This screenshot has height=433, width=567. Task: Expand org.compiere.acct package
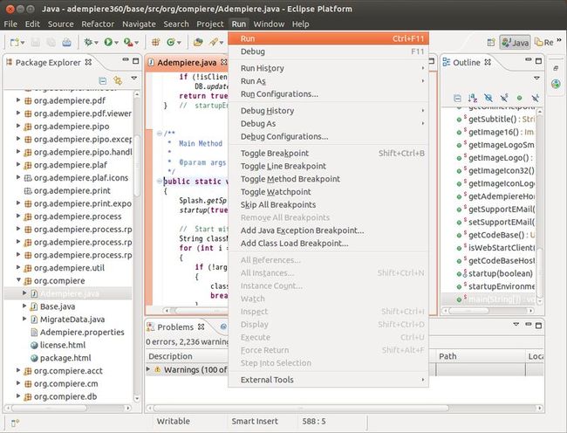[18, 370]
